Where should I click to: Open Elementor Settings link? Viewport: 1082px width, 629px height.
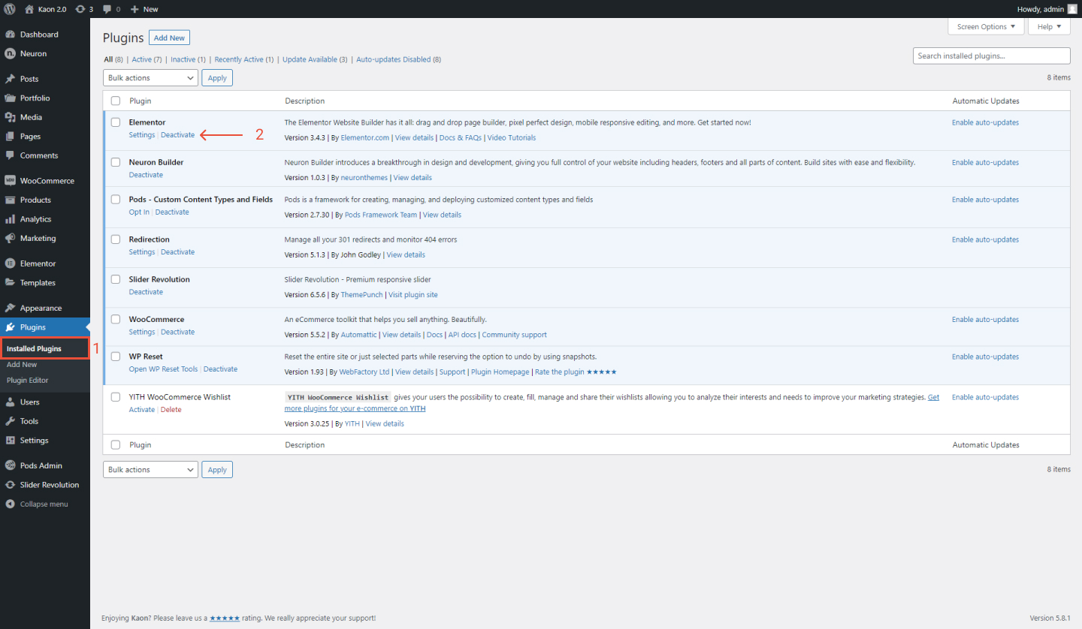[x=141, y=135]
